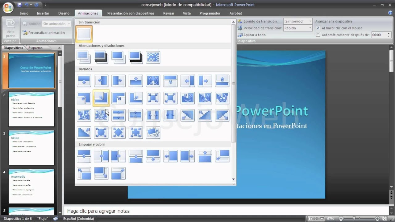Select the Sin transición blank thumbnail
The height and width of the screenshot is (222, 395).
[84, 34]
